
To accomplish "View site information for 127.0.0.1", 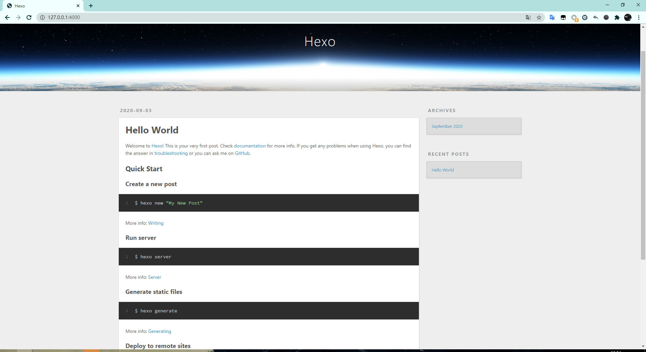I will pyautogui.click(x=42, y=17).
